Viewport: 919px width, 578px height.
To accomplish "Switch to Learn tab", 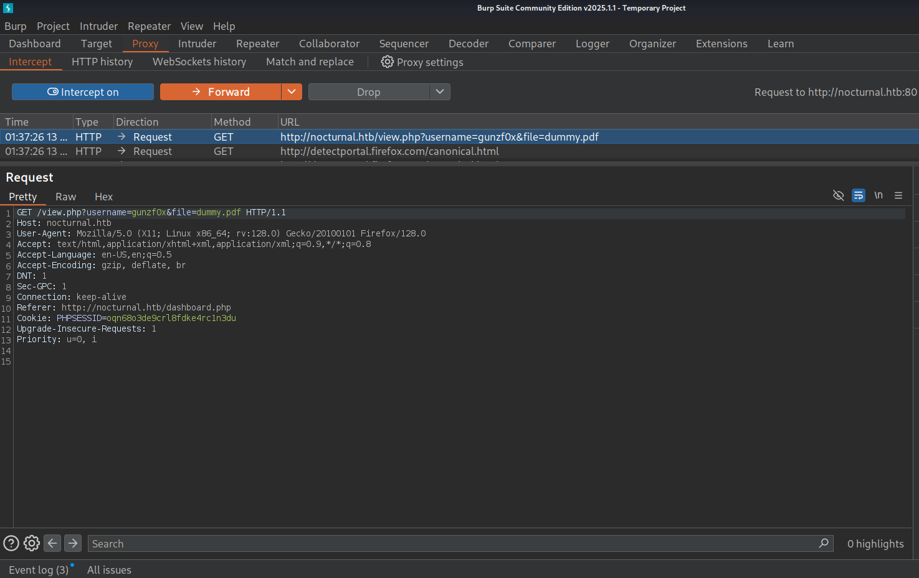I will pos(781,44).
